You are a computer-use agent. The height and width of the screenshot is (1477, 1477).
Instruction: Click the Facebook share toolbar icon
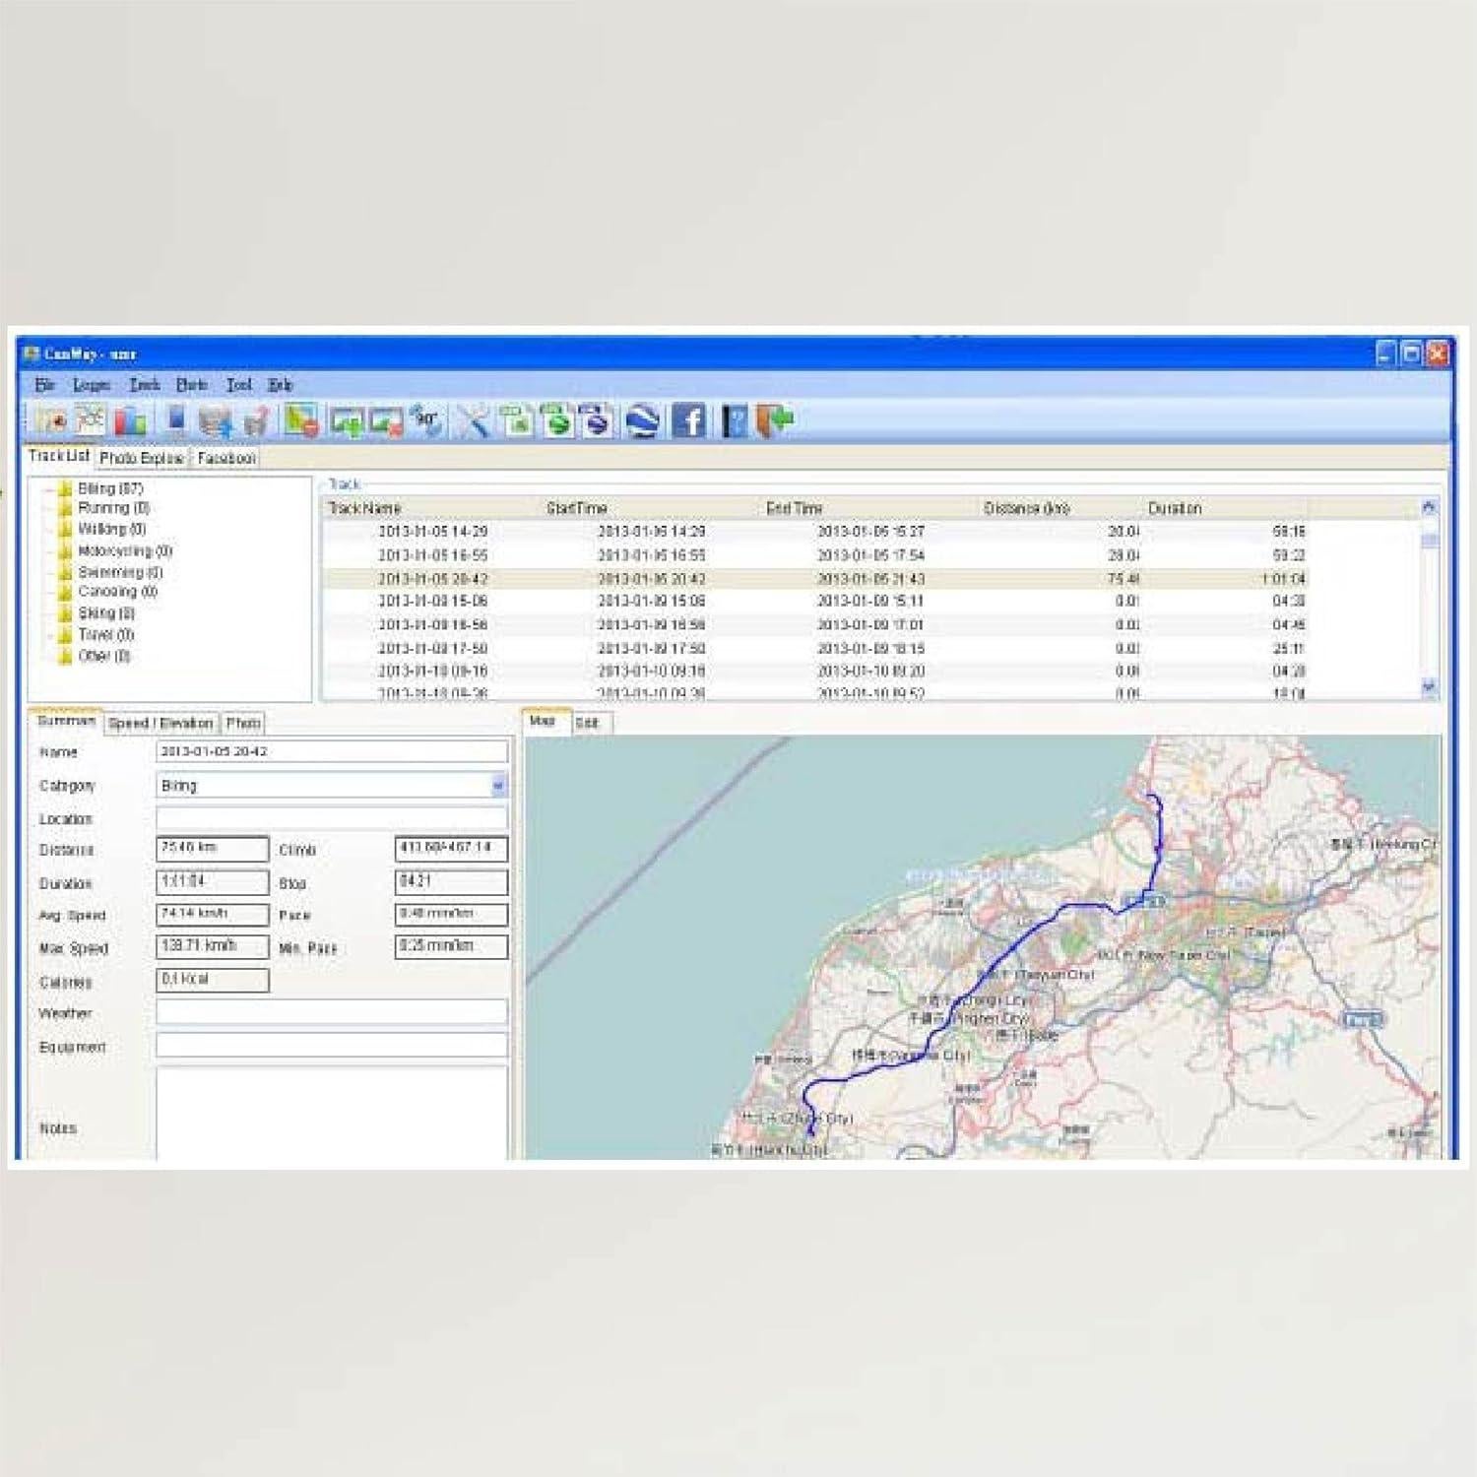(688, 420)
